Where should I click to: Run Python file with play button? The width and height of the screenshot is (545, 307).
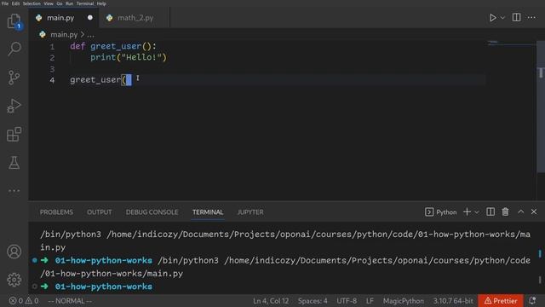click(x=492, y=17)
